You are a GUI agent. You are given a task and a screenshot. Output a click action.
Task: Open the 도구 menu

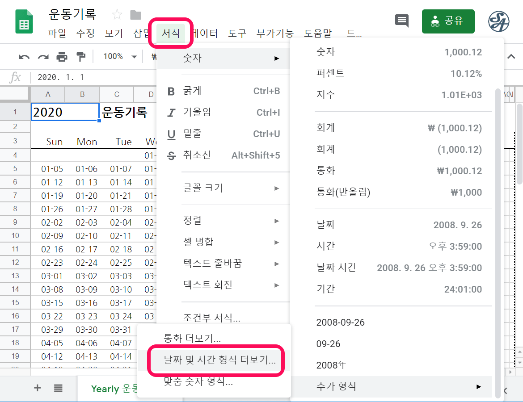point(237,33)
